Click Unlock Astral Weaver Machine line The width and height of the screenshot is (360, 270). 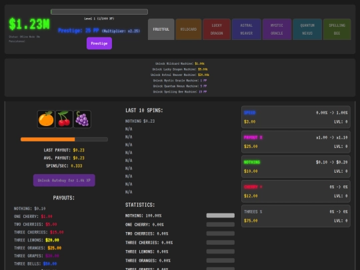pos(180,75)
